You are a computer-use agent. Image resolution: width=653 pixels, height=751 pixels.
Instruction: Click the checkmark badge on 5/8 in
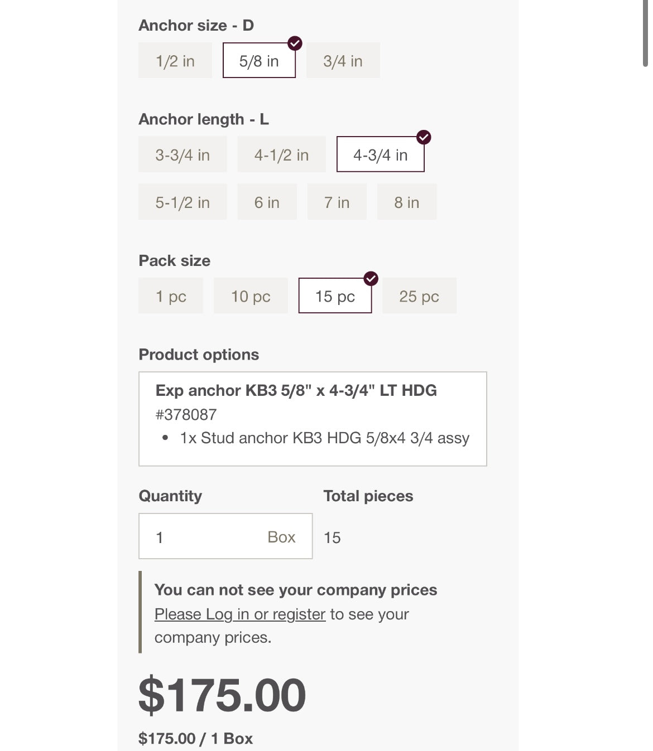tap(295, 43)
